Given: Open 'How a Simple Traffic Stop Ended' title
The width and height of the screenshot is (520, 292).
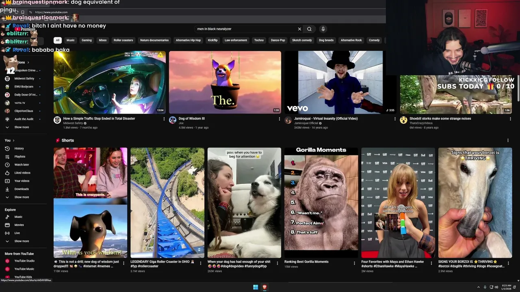Looking at the screenshot, I should [99, 118].
